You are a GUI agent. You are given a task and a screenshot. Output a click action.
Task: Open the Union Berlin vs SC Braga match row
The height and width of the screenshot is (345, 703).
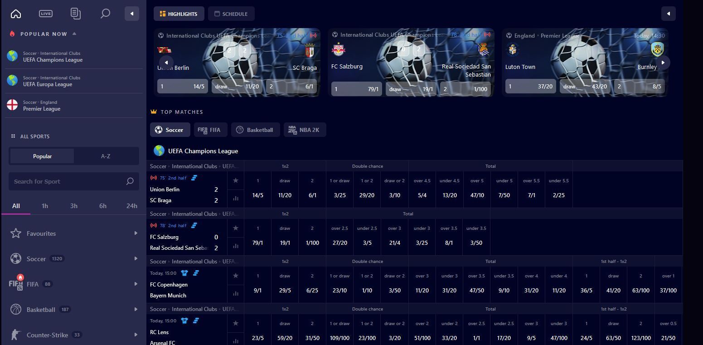tap(187, 195)
